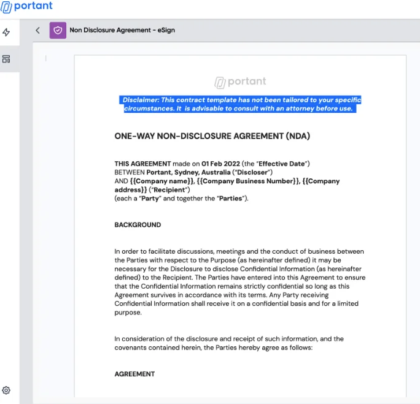The height and width of the screenshot is (404, 420).
Task: Click the text Portant, Sydney, Australia
Action: coord(189,172)
